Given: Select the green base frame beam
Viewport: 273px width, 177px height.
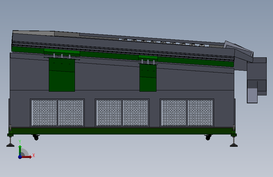Looking at the screenshot, I should click(122, 131).
